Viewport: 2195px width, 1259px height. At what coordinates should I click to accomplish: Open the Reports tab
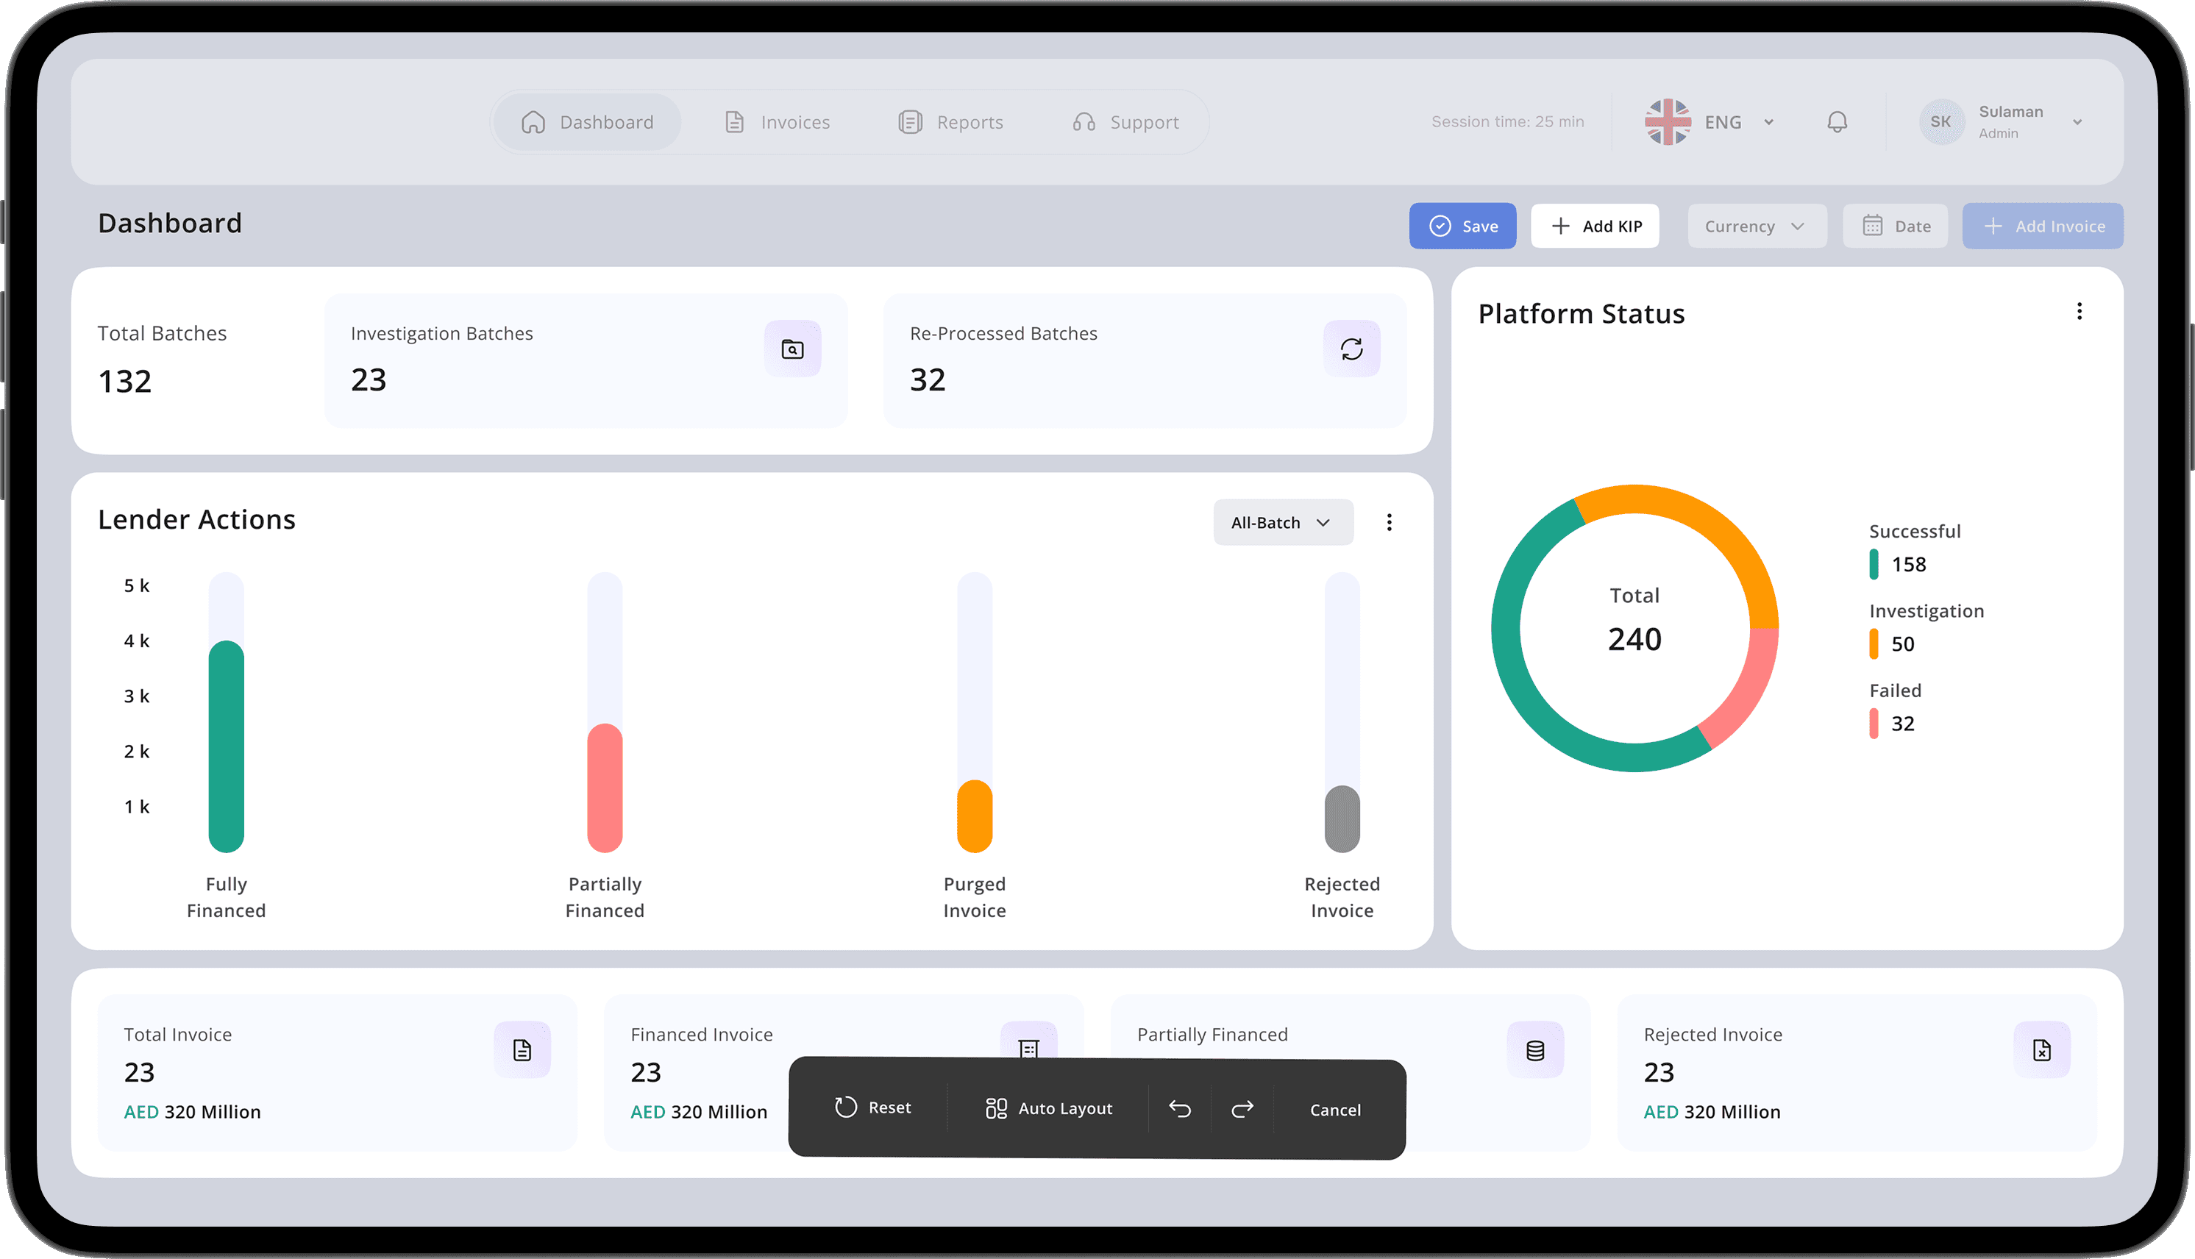[951, 122]
